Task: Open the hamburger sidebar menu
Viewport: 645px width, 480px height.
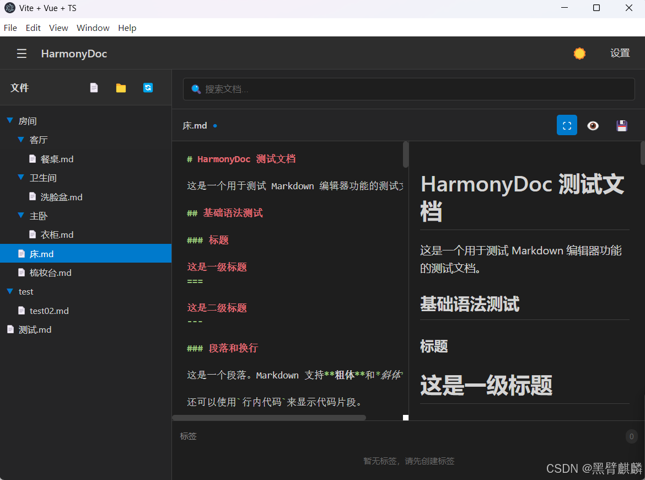Action: (21, 54)
